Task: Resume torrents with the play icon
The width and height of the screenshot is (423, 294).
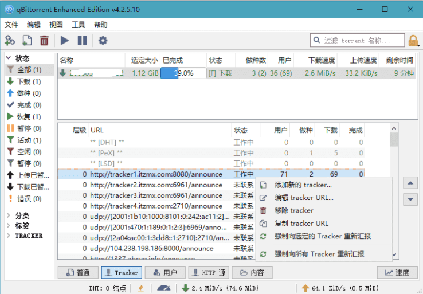Action: coord(64,41)
